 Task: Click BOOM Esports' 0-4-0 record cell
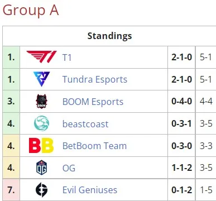coord(181,102)
